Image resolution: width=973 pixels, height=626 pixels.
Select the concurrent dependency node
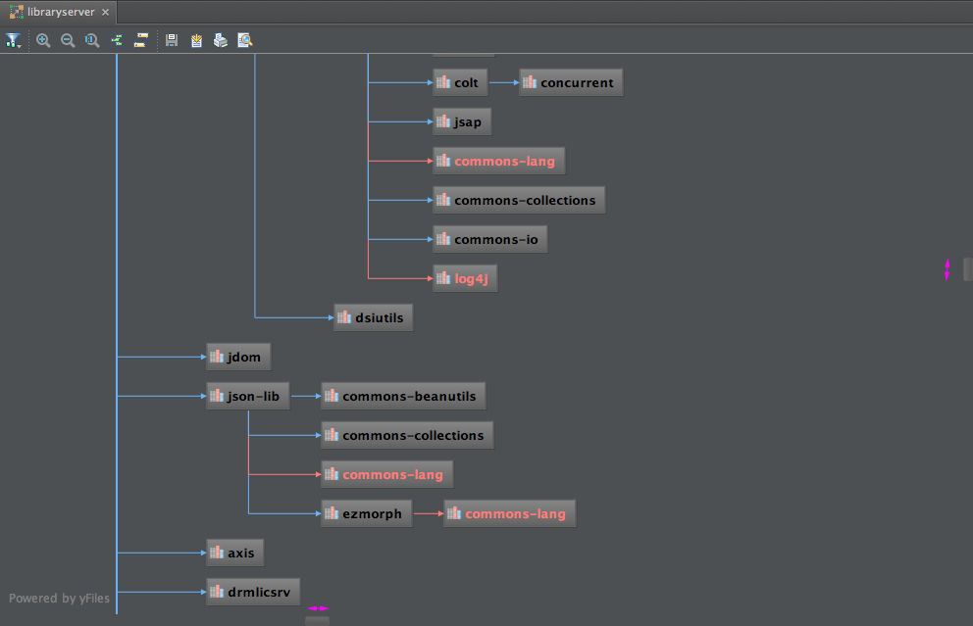(x=571, y=82)
